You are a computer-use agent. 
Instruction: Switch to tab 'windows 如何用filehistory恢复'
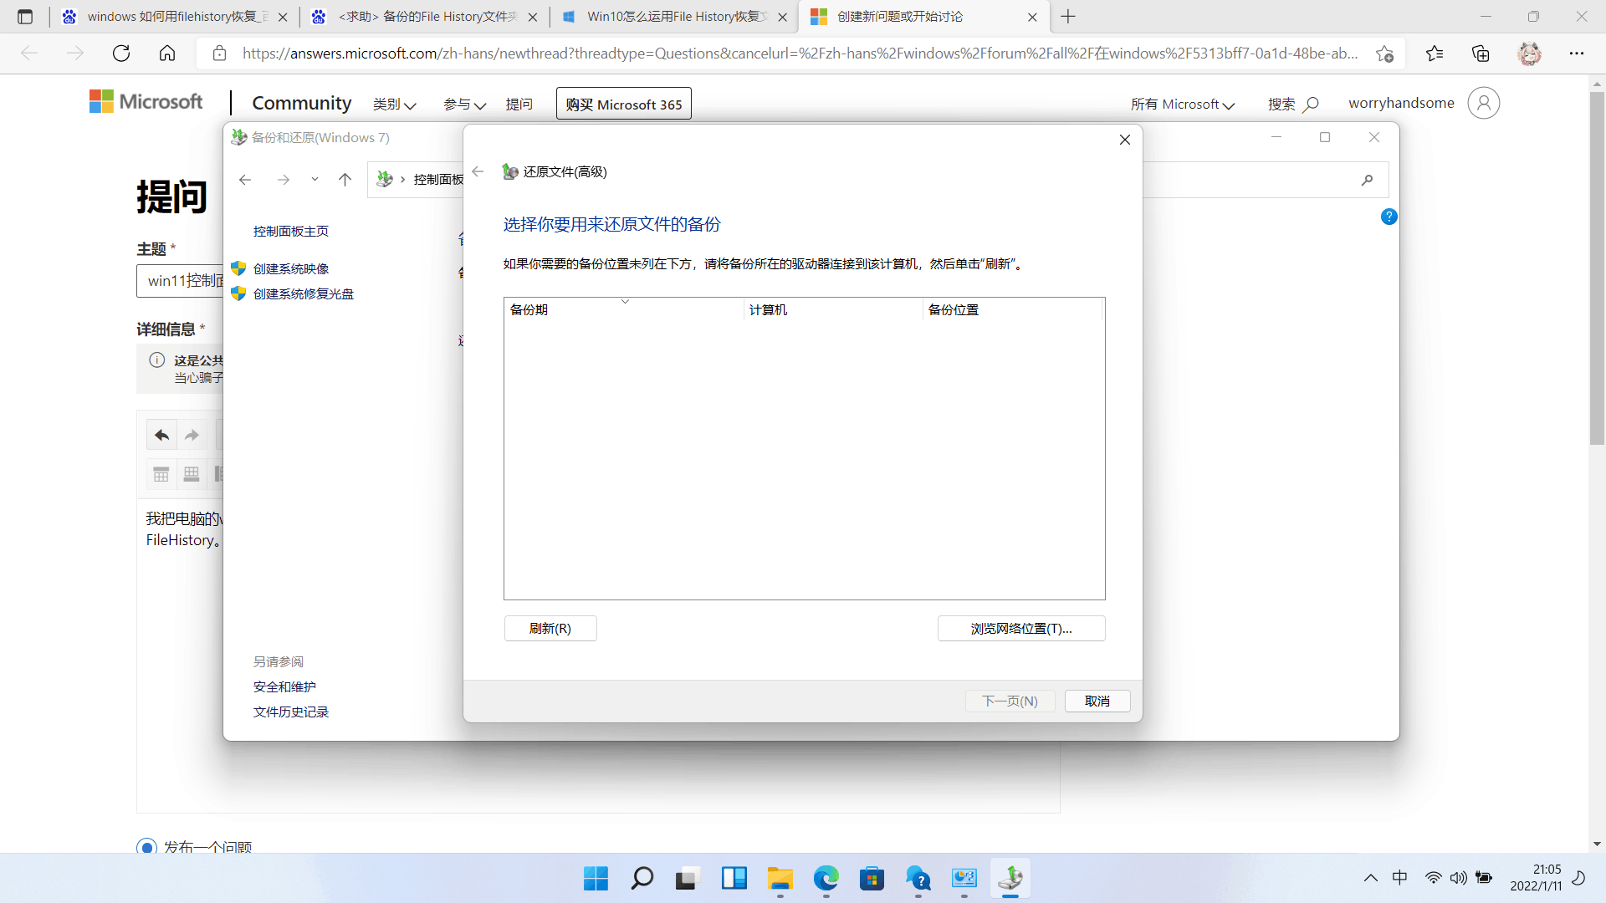click(x=175, y=17)
